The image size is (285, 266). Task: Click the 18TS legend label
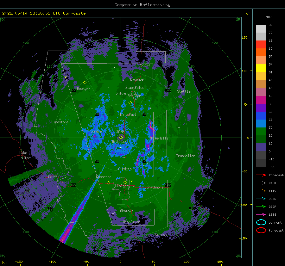[272, 215]
